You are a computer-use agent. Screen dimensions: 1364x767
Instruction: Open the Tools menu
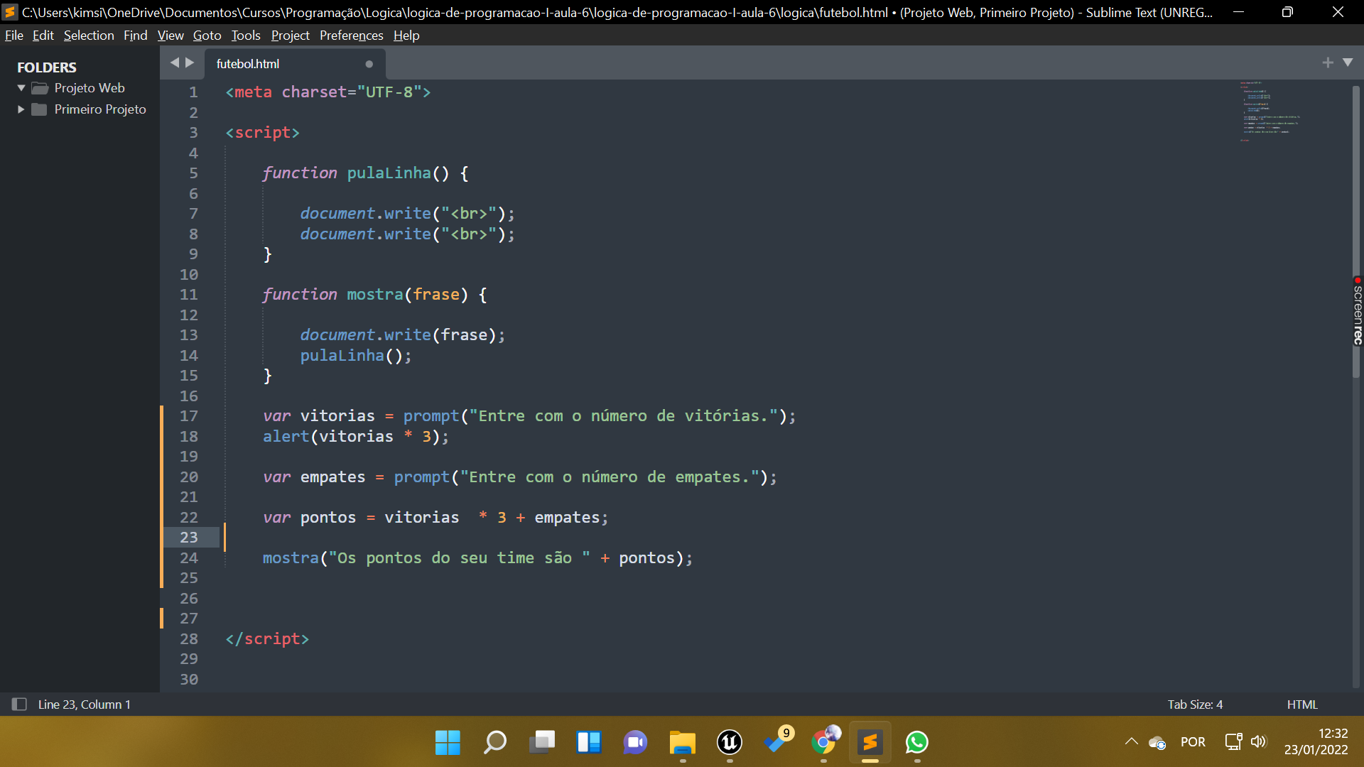[246, 36]
